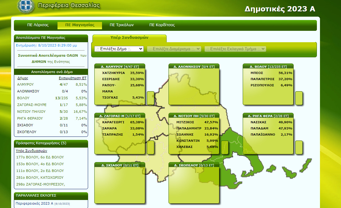Select the ΠΕ Καρδίτσας tab
341x208 pixels.
coord(162,25)
